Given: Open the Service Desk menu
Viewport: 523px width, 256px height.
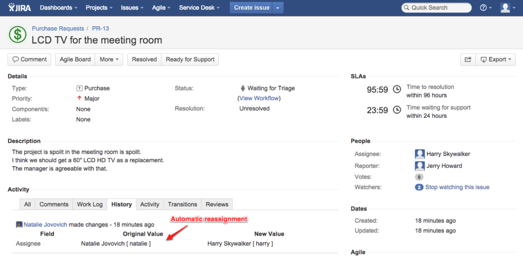Looking at the screenshot, I should coord(200,8).
